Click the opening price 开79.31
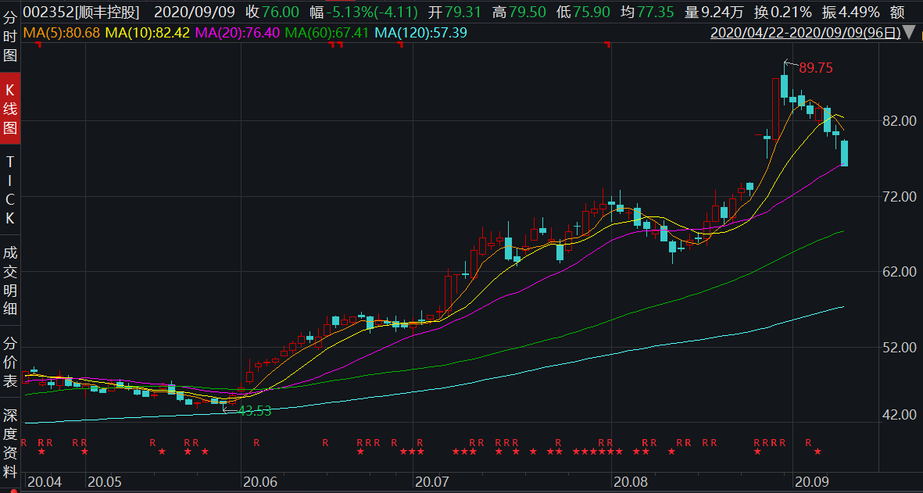Image resolution: width=923 pixels, height=493 pixels. (454, 12)
